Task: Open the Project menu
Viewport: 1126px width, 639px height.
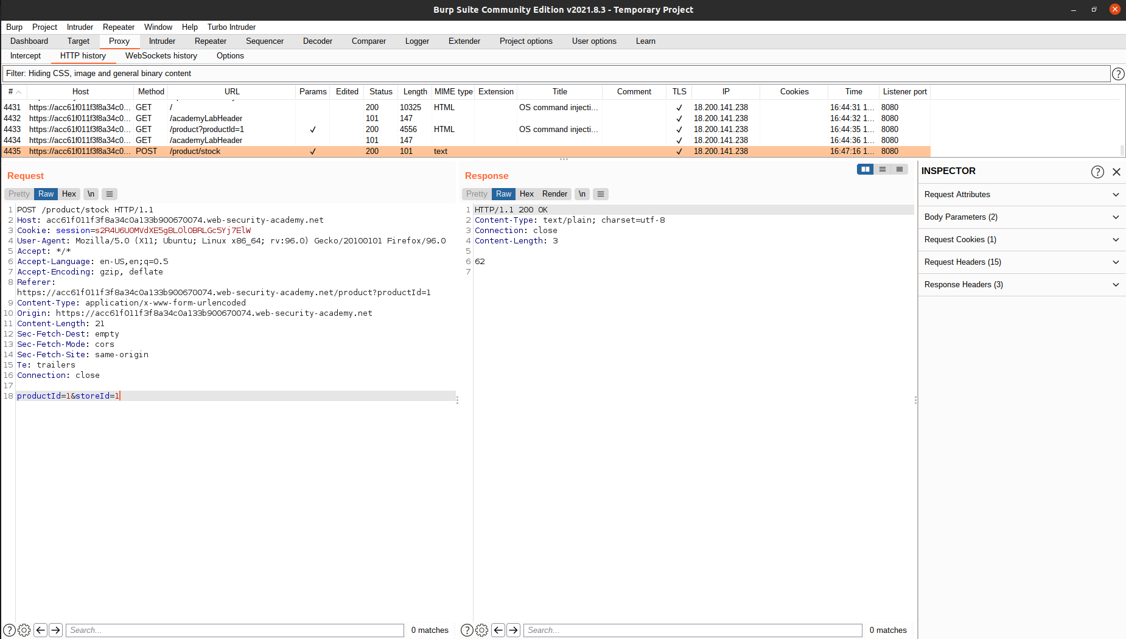Action: coord(44,27)
